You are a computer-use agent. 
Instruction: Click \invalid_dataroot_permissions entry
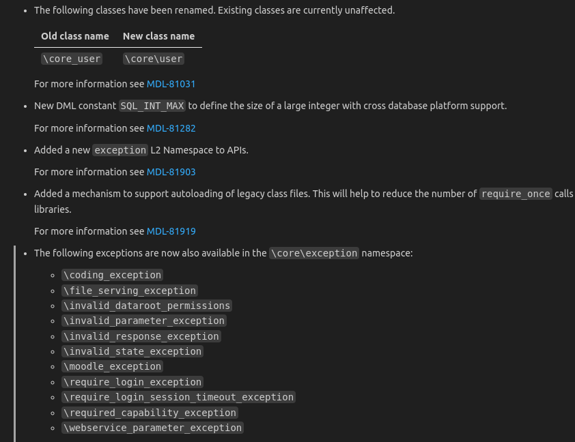[147, 306]
